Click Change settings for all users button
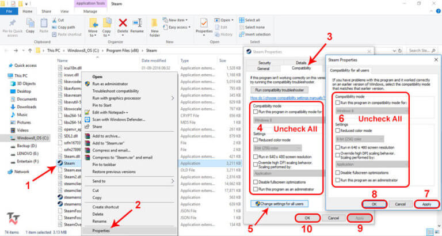The image size is (442, 236). [279, 204]
